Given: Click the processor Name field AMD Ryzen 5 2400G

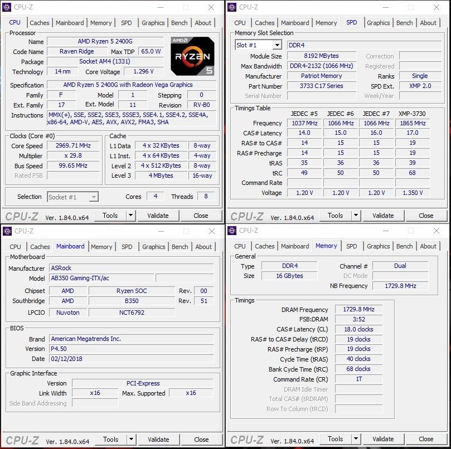Looking at the screenshot, I should [x=105, y=41].
